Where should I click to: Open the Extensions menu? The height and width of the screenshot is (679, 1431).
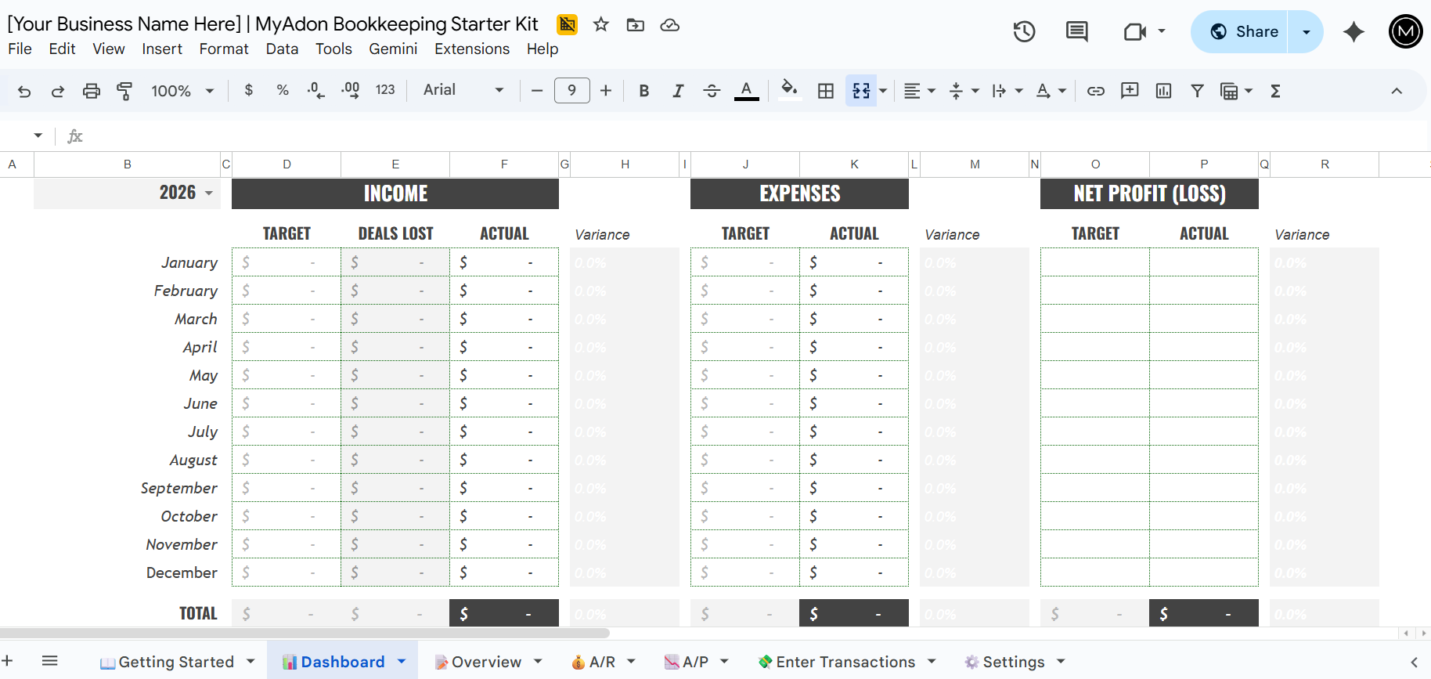click(x=472, y=49)
